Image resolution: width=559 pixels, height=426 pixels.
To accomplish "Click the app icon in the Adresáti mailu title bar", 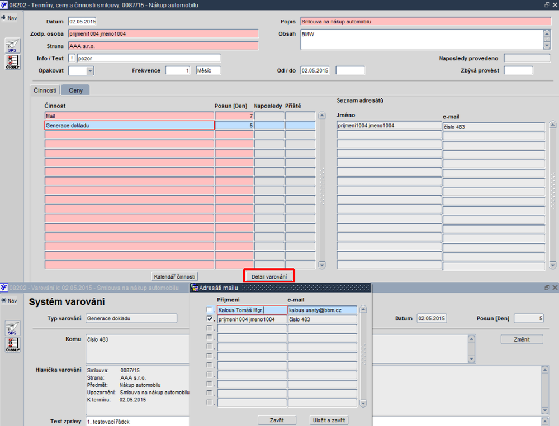I will click(195, 288).
